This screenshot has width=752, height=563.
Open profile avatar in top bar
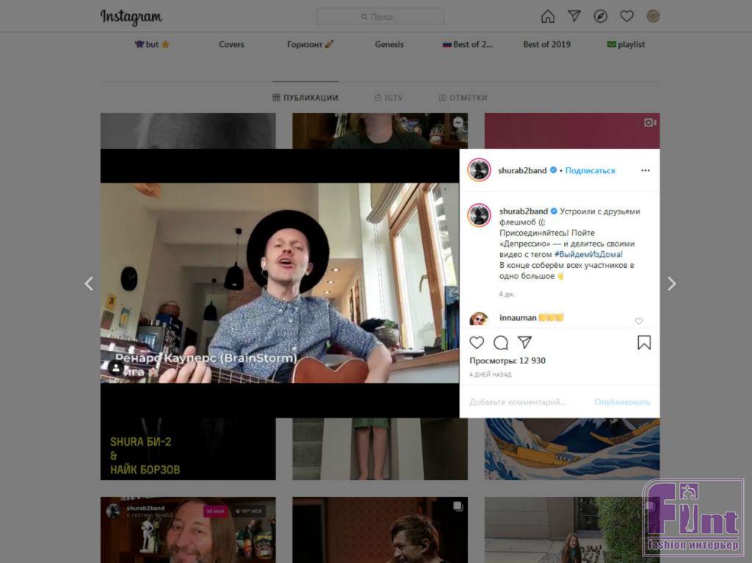coord(653,16)
